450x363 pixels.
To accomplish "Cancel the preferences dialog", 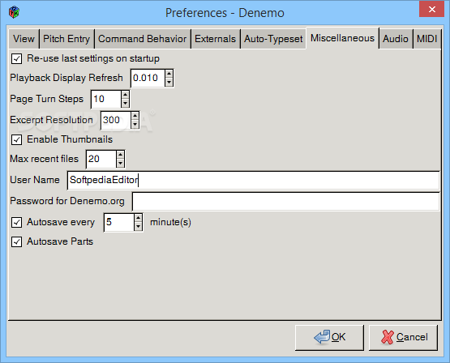I will (403, 338).
